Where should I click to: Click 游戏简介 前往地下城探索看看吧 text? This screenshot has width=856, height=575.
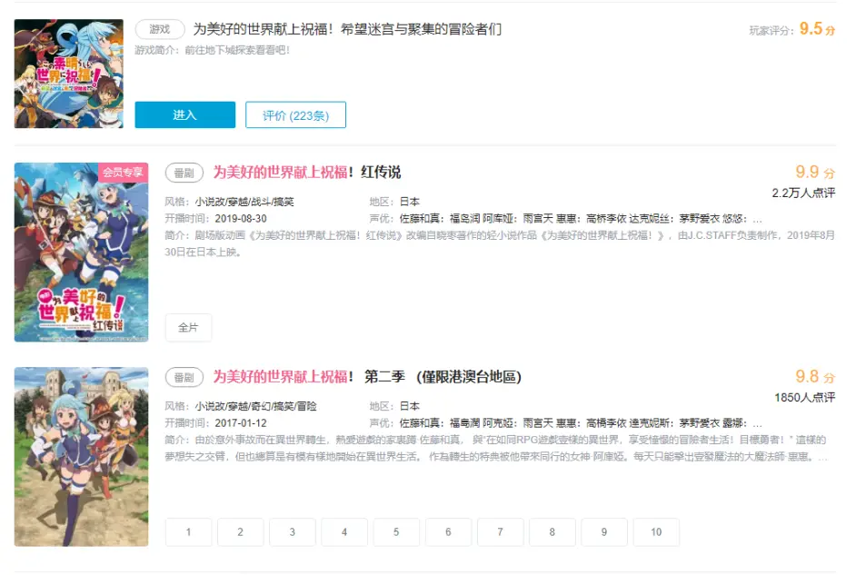(213, 50)
